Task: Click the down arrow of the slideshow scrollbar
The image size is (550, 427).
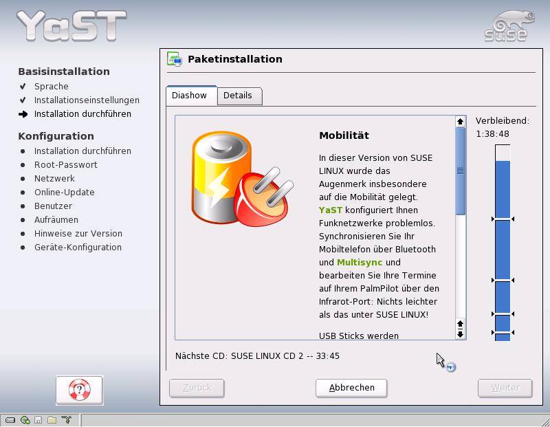Action: (460, 334)
